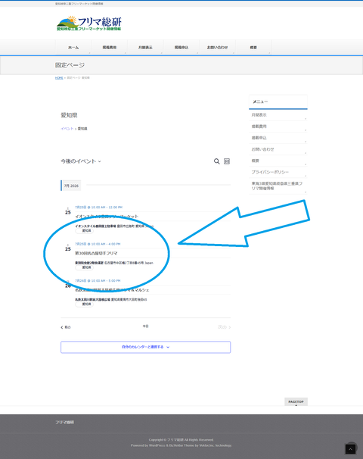The width and height of the screenshot is (363, 459).
Task: Open the イオンスタイル豊田 flea market event title
Action: pyautogui.click(x=107, y=217)
